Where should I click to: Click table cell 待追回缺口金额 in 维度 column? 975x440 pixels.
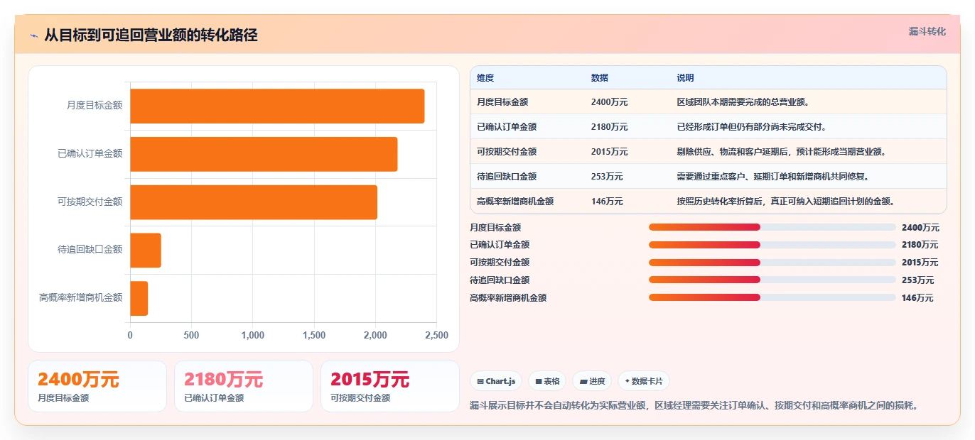coord(507,177)
